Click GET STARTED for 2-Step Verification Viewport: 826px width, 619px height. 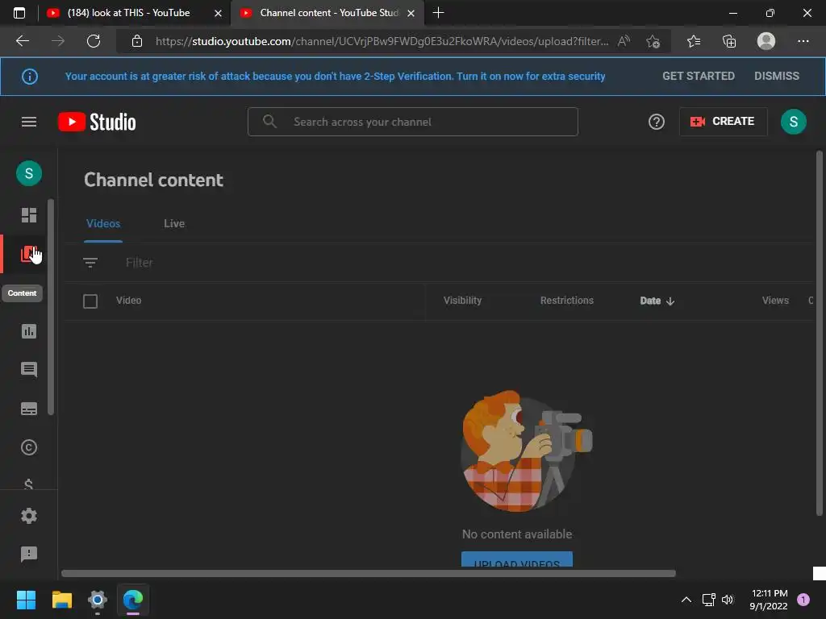[x=698, y=77]
